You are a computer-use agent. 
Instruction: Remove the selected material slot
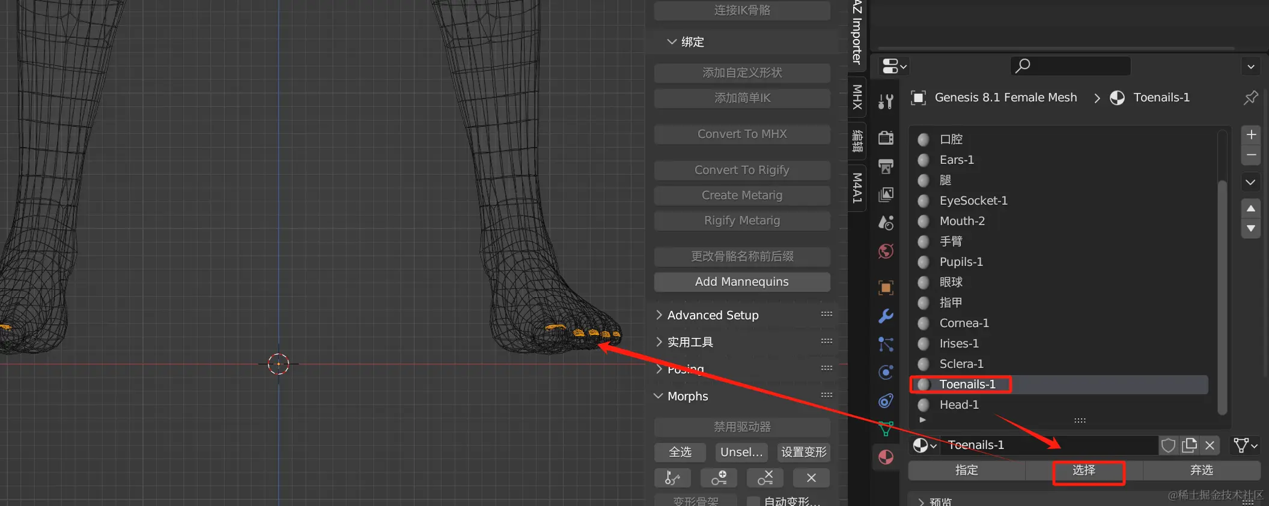[1251, 155]
